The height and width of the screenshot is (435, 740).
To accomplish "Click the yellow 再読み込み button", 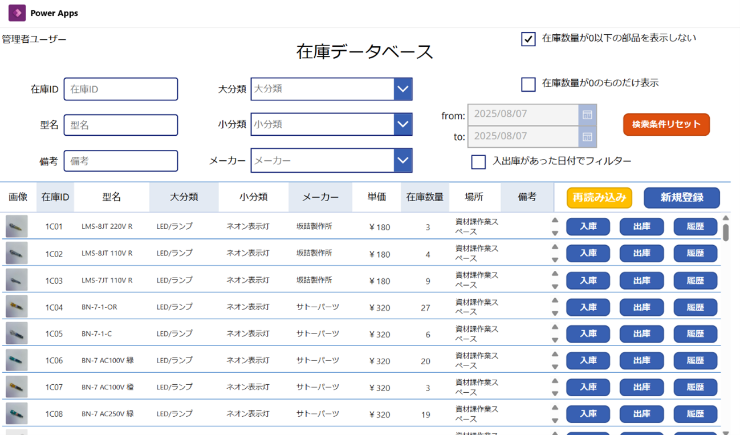I will (599, 198).
